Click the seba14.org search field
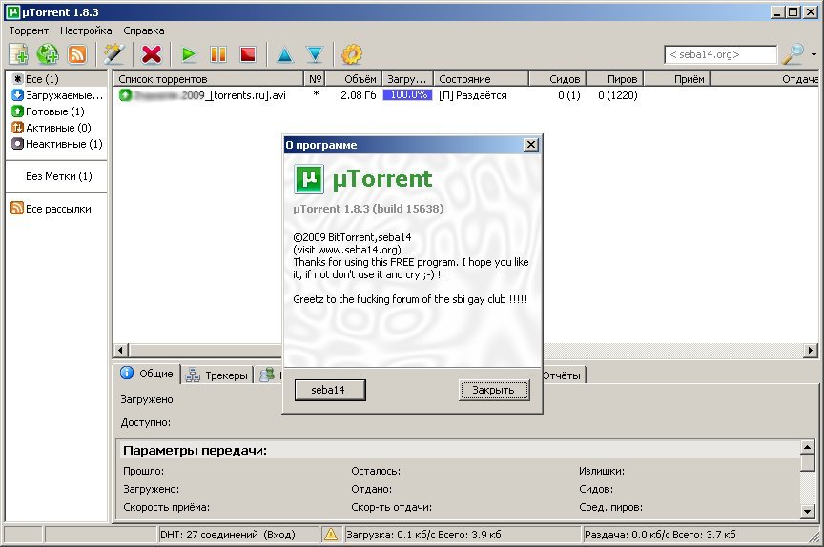This screenshot has width=824, height=547. (720, 54)
